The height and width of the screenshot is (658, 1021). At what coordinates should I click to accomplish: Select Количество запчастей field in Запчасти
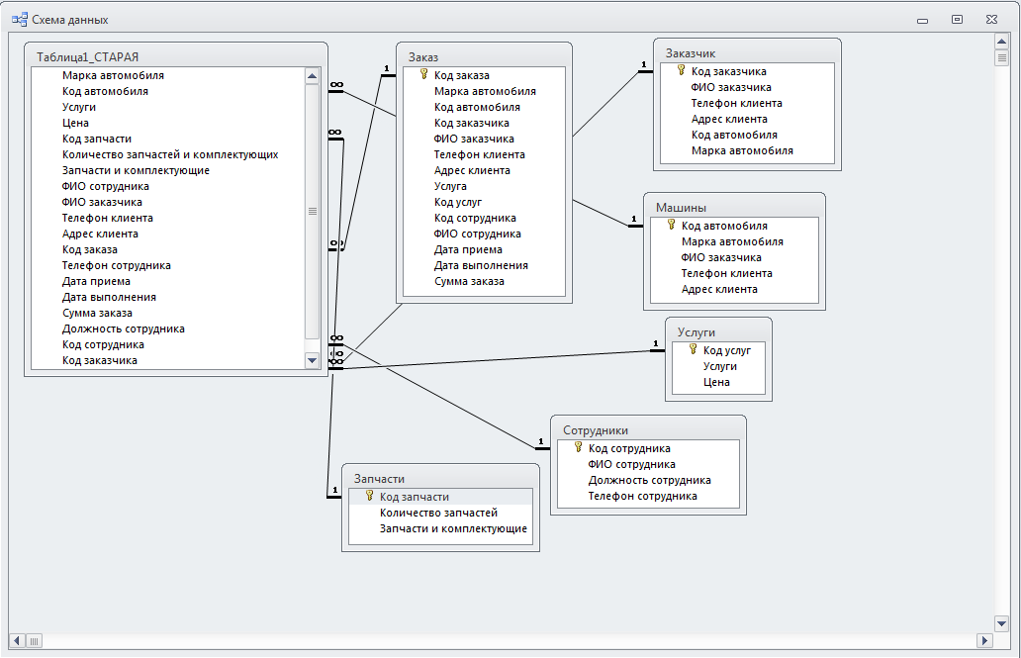click(x=438, y=513)
